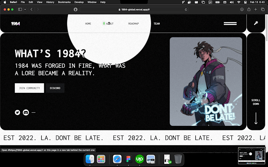268x167 pixels.
Task: Click the 1984 site logo
Action: point(15,24)
